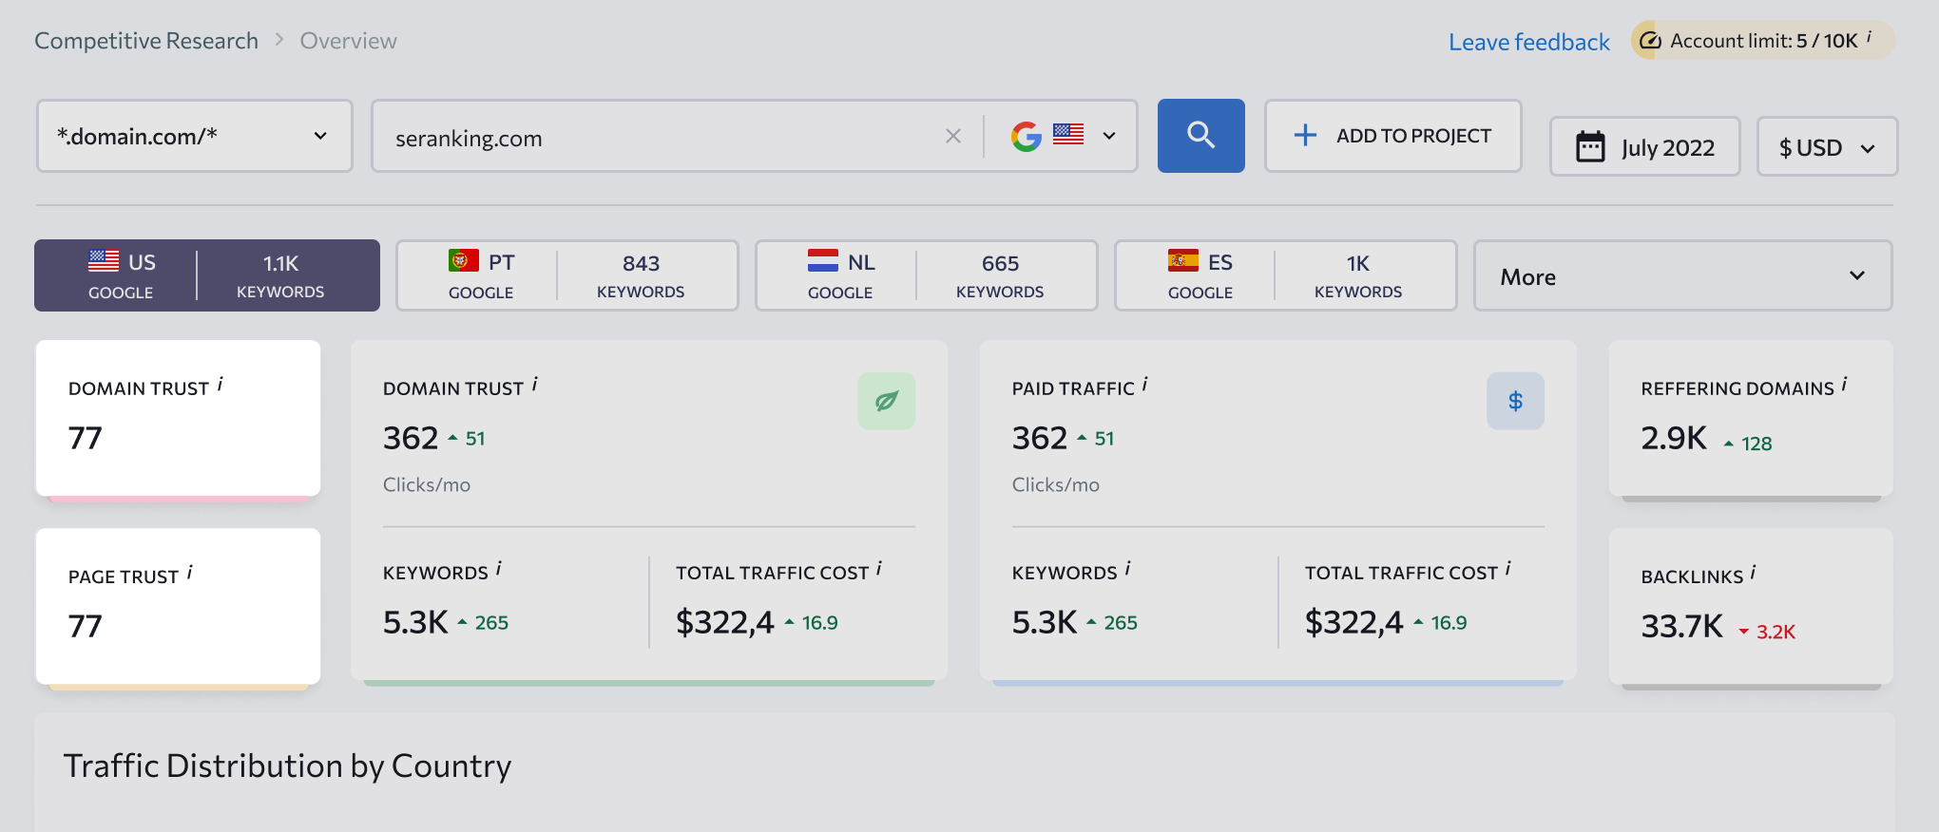The height and width of the screenshot is (832, 1939).
Task: Click info icon for Keywords in organic card
Action: tap(499, 568)
